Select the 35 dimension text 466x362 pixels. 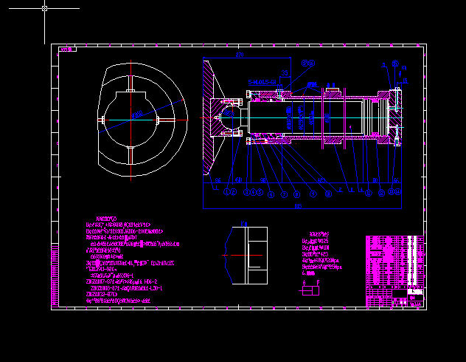tap(285, 73)
